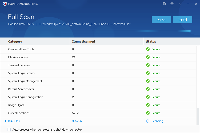Click the 325296 items scanned count
200x133 pixels.
tap(77, 121)
